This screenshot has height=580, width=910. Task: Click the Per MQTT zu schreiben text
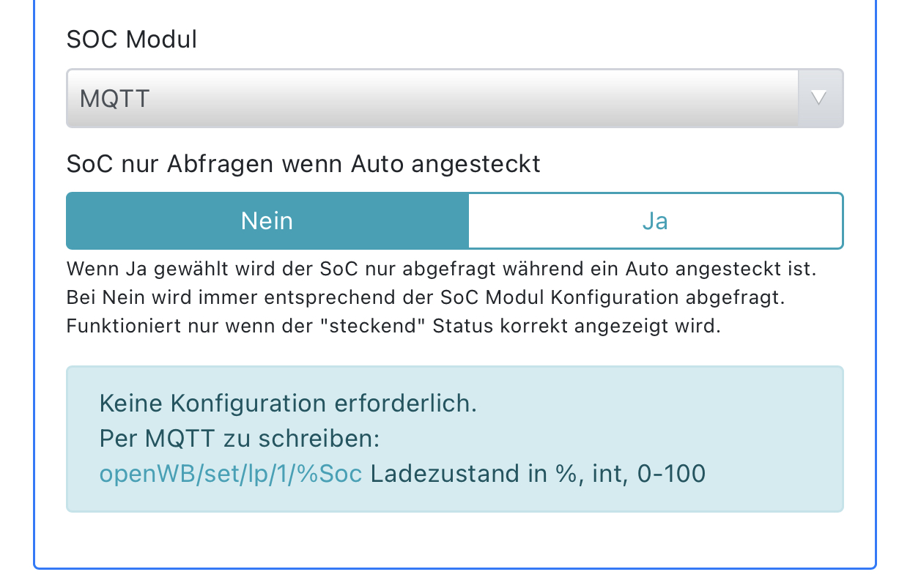[239, 439]
